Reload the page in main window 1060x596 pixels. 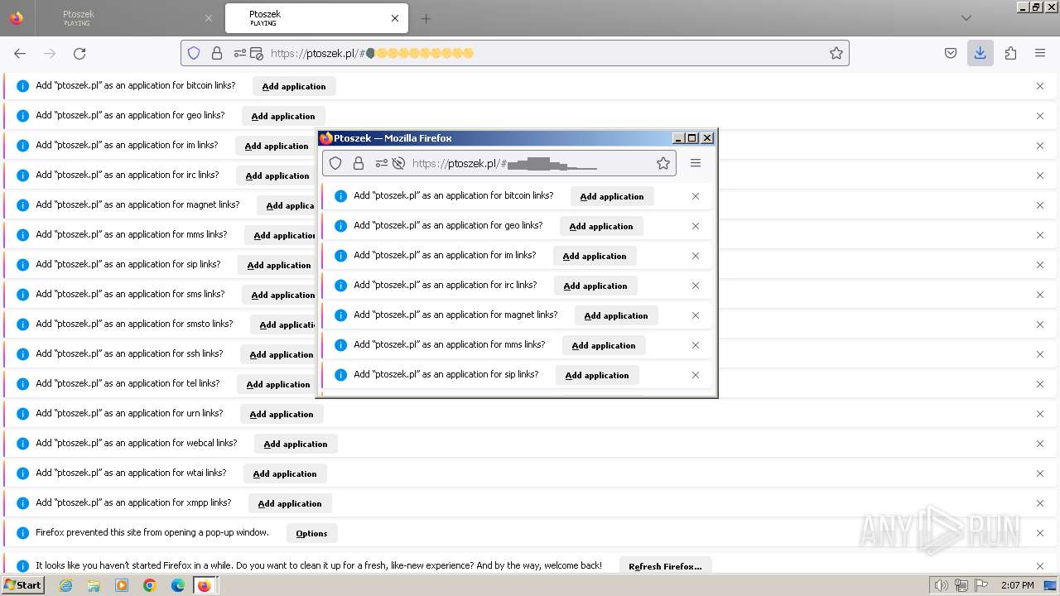[79, 53]
